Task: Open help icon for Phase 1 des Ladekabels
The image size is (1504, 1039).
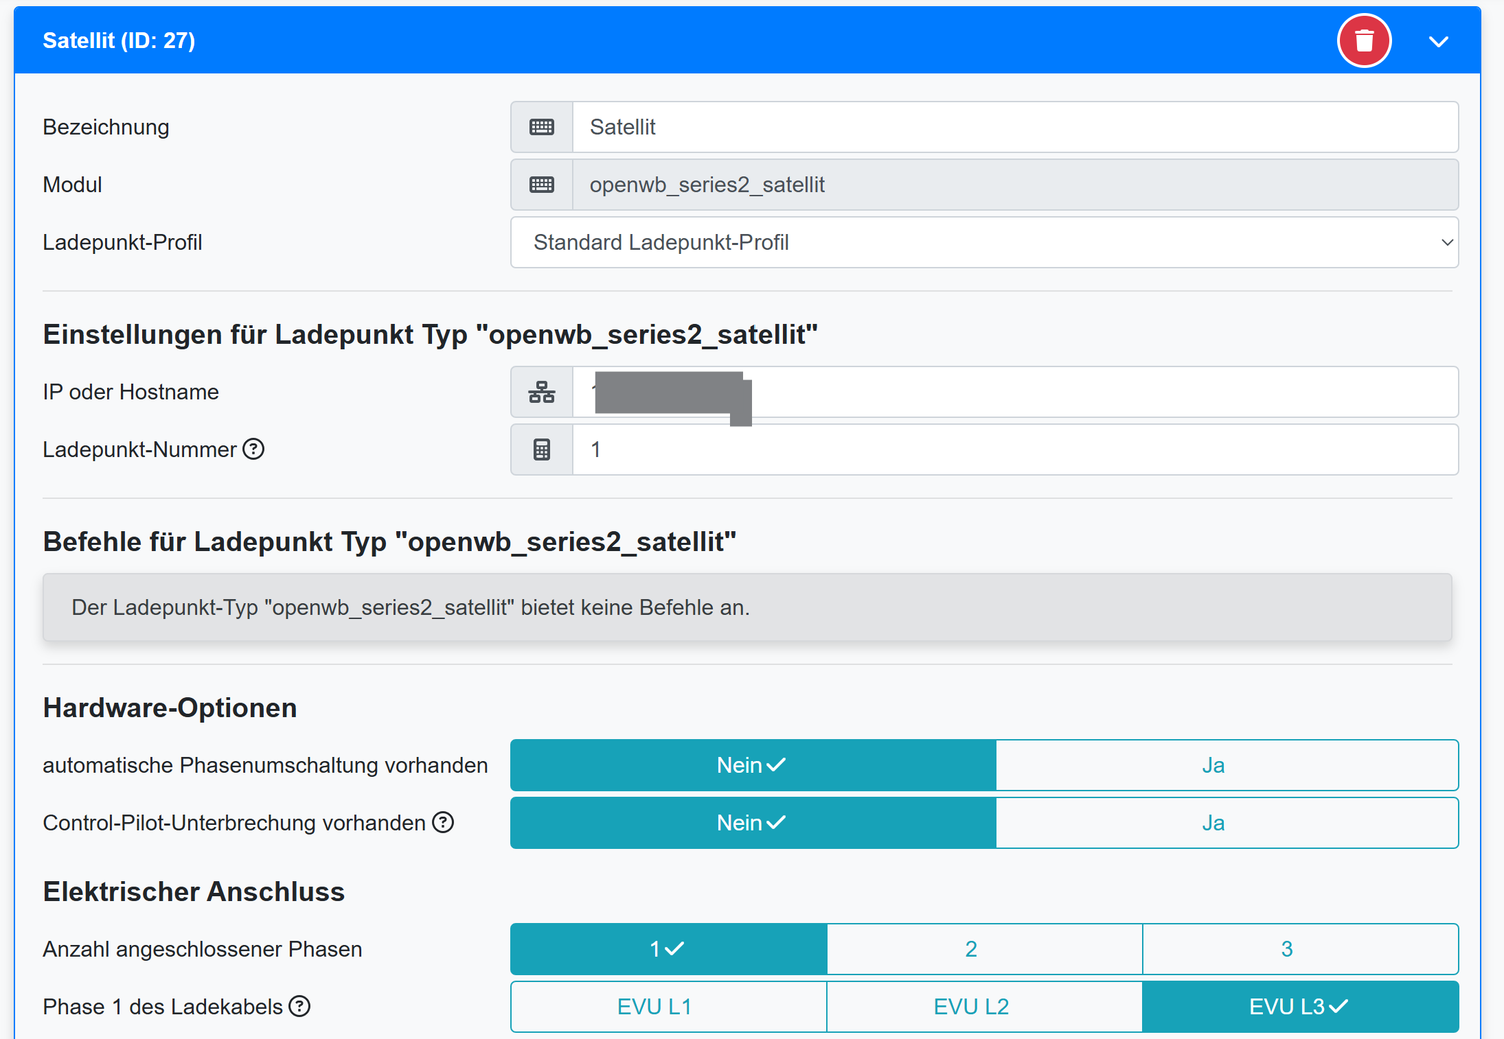Action: (x=299, y=1006)
